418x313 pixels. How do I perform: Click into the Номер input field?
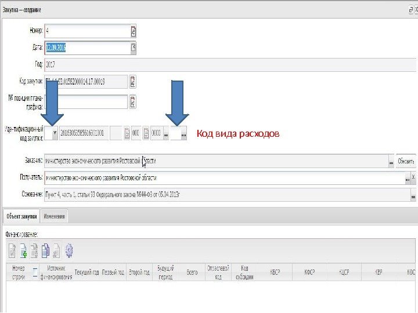tap(88, 31)
